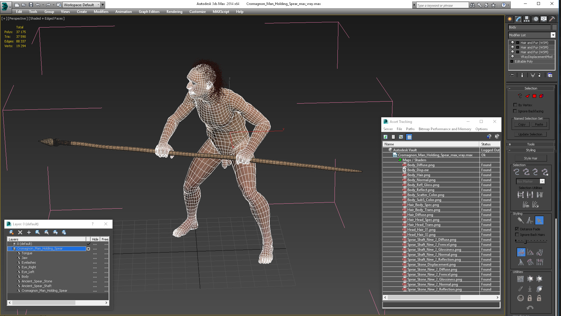Image resolution: width=561 pixels, height=316 pixels.
Task: Click Remove modifier from stack icon
Action: tap(539, 75)
